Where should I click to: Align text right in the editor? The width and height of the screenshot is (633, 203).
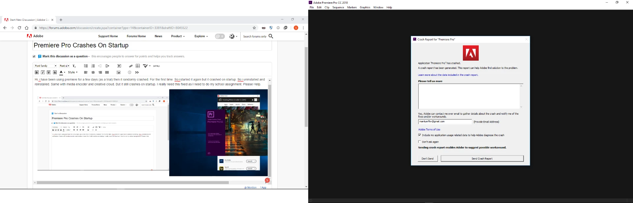coord(100,72)
